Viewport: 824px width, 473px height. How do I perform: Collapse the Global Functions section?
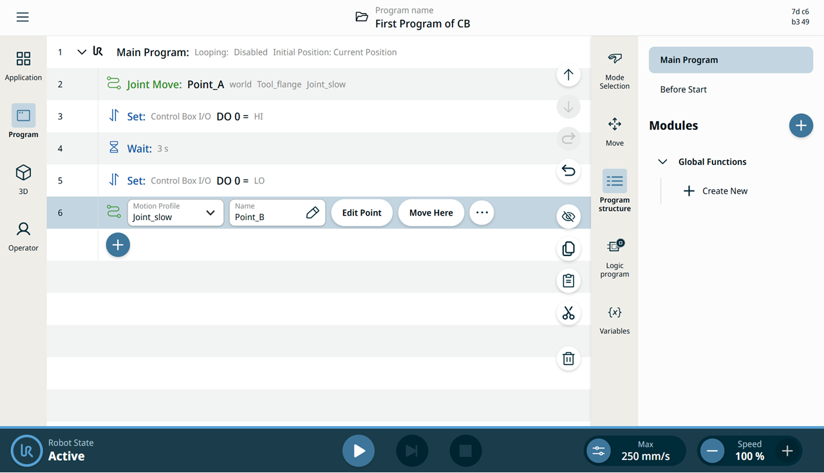click(662, 162)
